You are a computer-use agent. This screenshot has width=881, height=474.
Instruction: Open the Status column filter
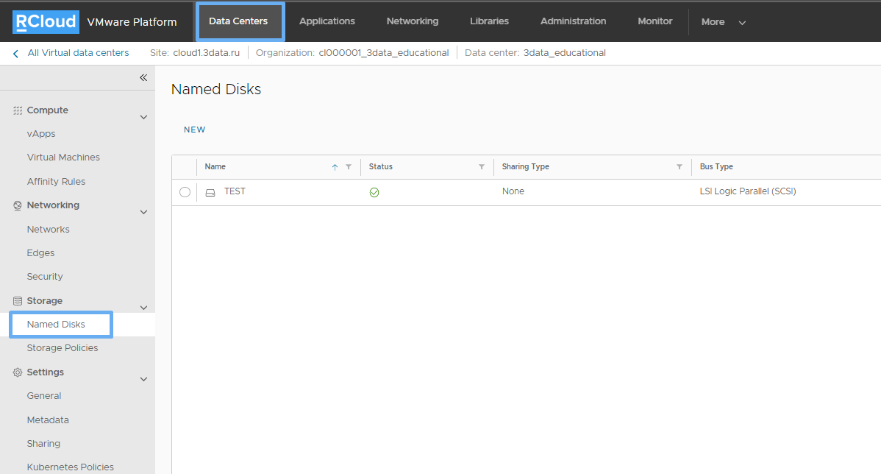(482, 167)
